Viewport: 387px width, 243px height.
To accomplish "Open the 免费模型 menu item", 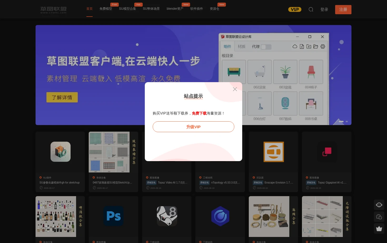I will click(x=106, y=9).
